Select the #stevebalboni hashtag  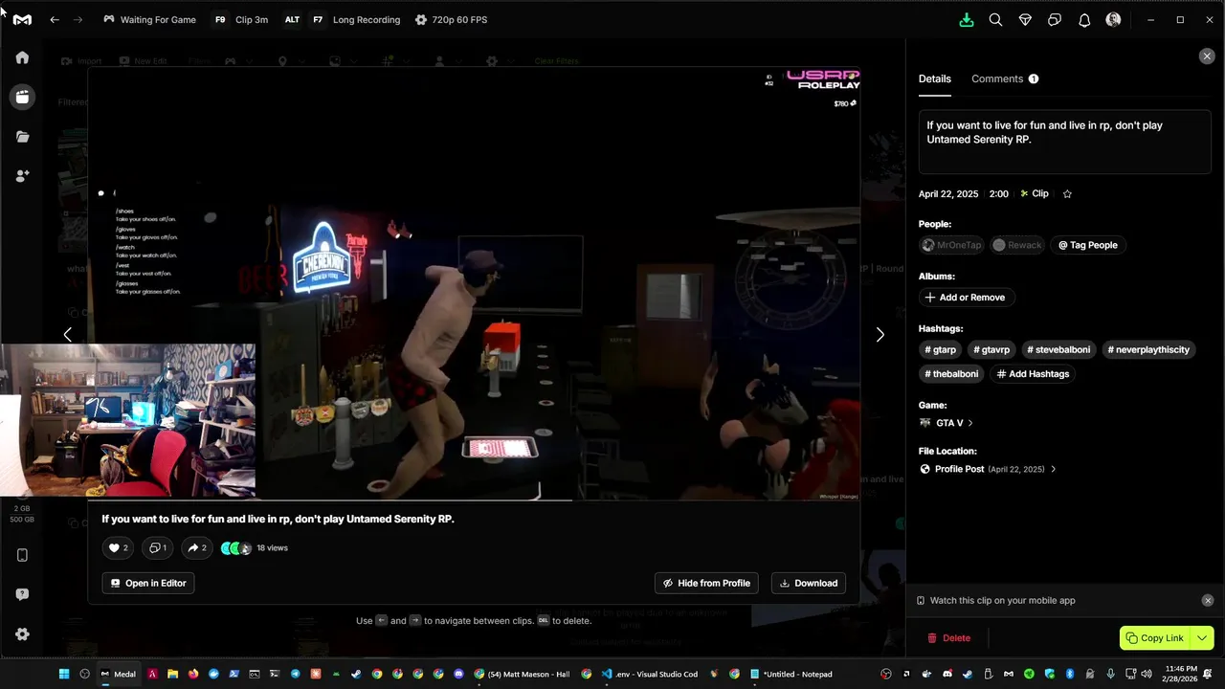pos(1058,349)
